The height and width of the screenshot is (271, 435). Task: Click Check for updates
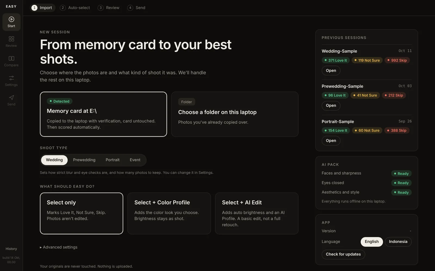pos(343,254)
